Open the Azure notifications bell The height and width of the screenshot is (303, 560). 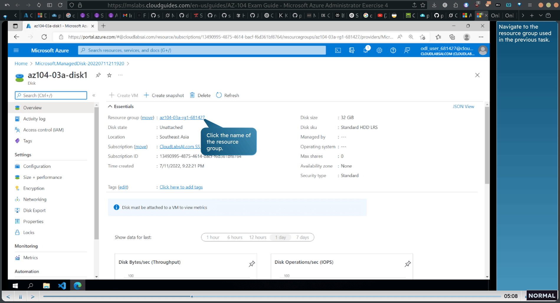coord(366,50)
